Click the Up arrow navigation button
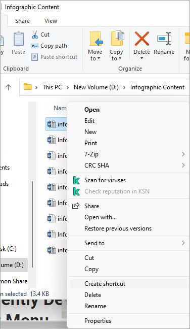The image size is (190, 329). [x=9, y=87]
